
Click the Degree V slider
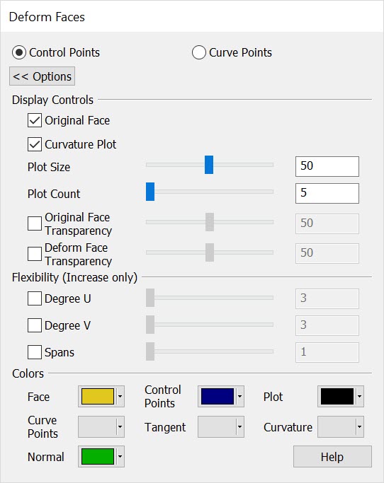pos(210,325)
